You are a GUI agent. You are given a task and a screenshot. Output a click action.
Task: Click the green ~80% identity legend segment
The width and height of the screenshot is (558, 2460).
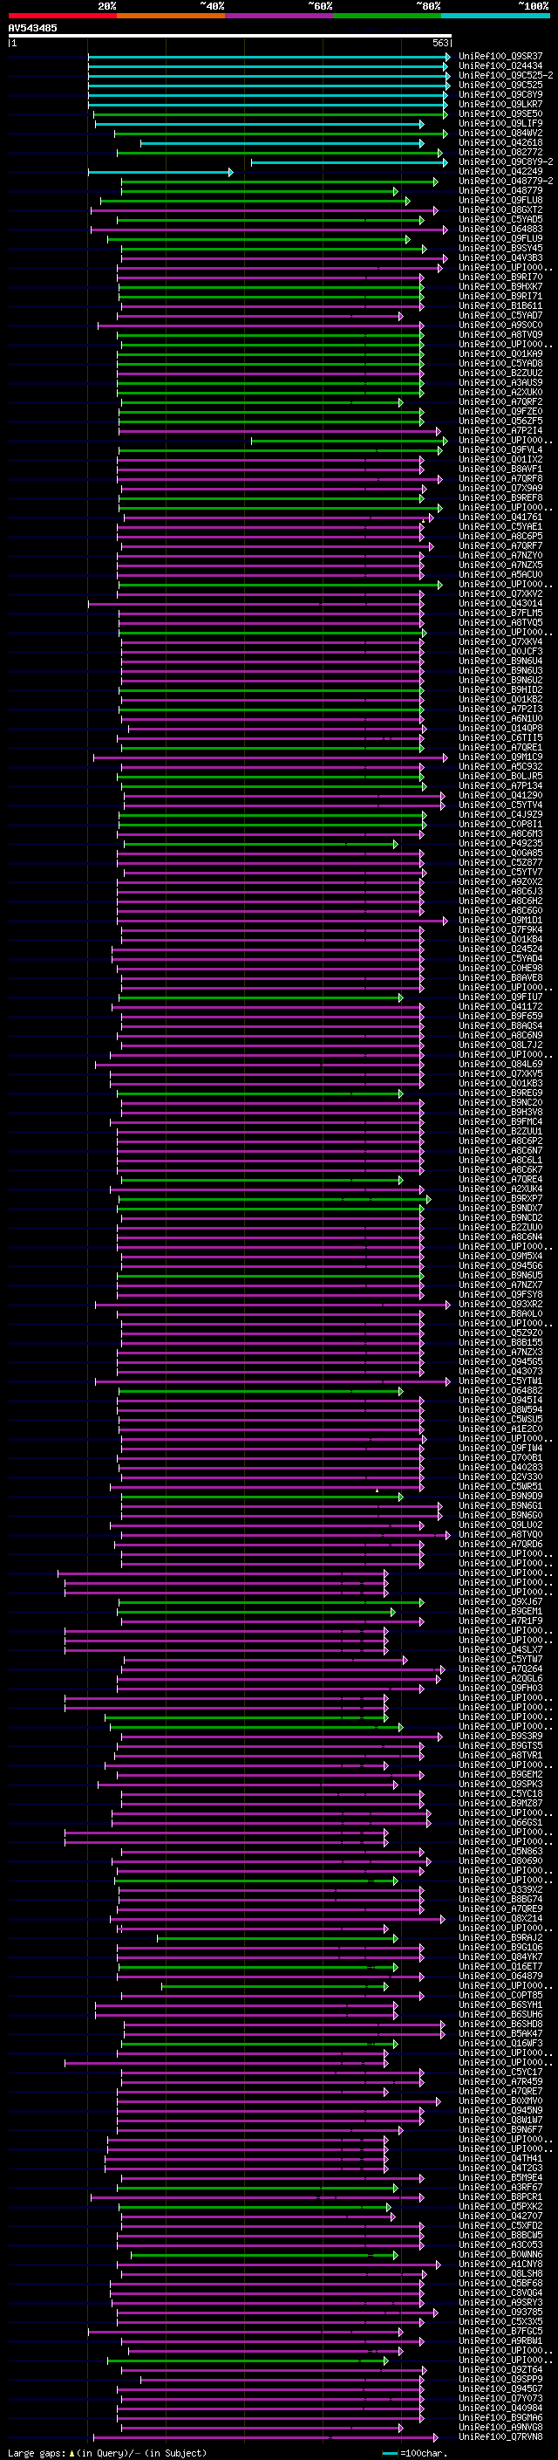[387, 16]
